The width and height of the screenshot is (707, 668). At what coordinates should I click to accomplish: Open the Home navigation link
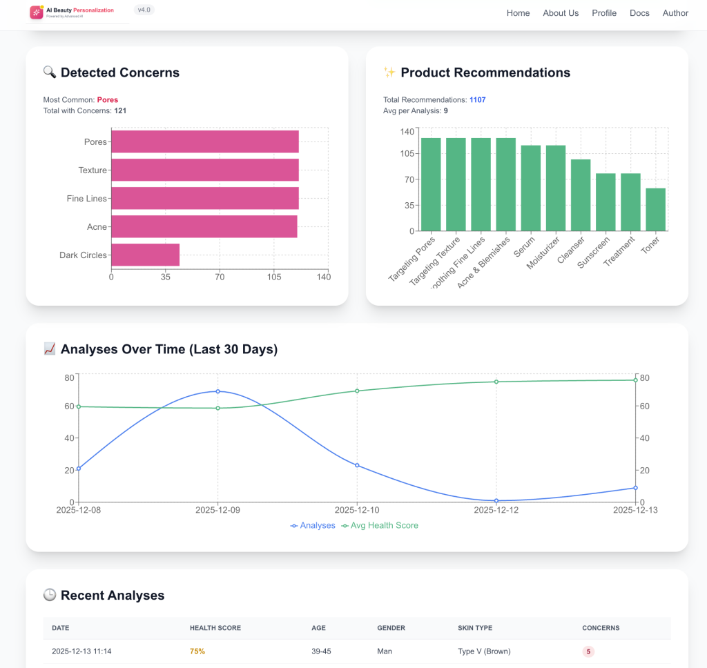518,13
